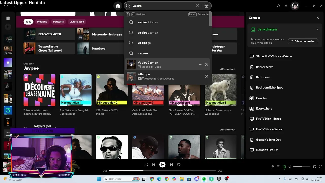
Task: Adjust the Spotify volume slider
Action: pyautogui.click(x=302, y=167)
